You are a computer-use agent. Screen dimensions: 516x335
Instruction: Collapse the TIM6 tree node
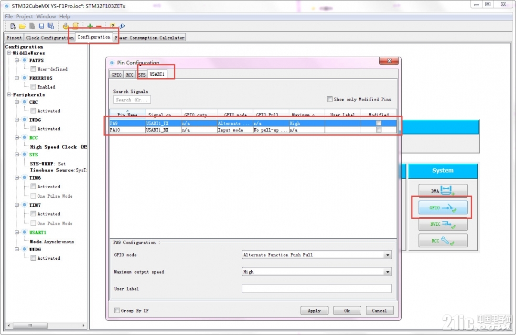pos(17,178)
